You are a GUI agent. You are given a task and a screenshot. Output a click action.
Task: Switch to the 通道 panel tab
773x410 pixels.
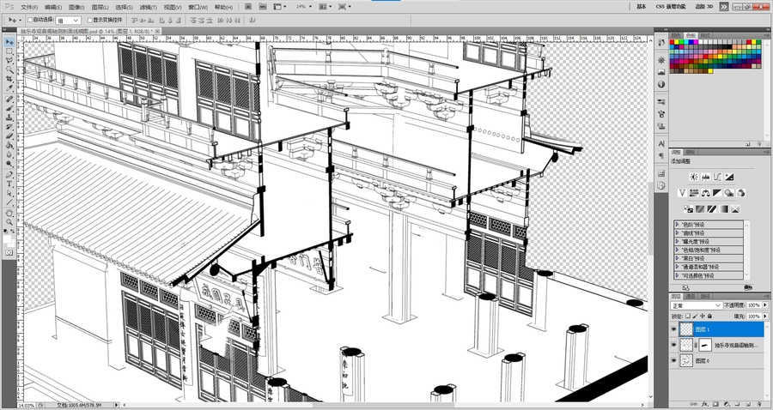coord(691,296)
